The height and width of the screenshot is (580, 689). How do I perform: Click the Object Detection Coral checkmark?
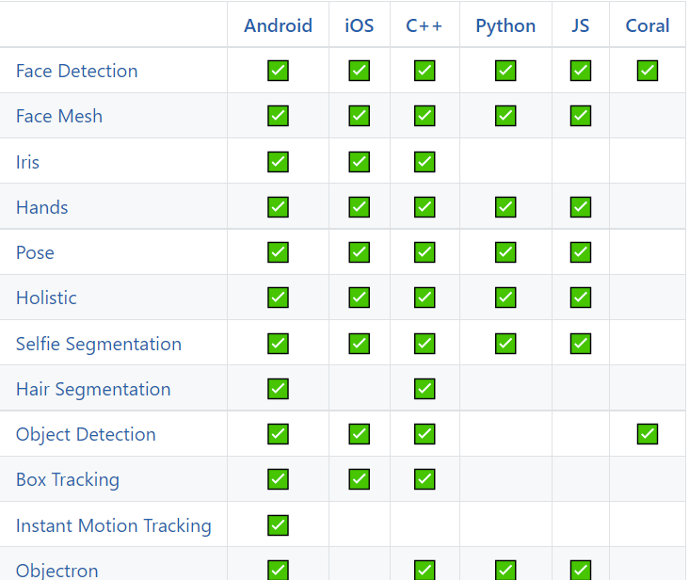click(x=647, y=434)
